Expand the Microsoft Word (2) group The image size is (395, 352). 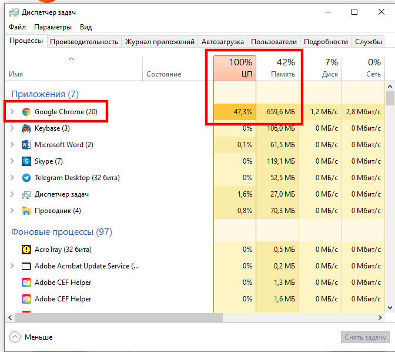click(x=12, y=145)
